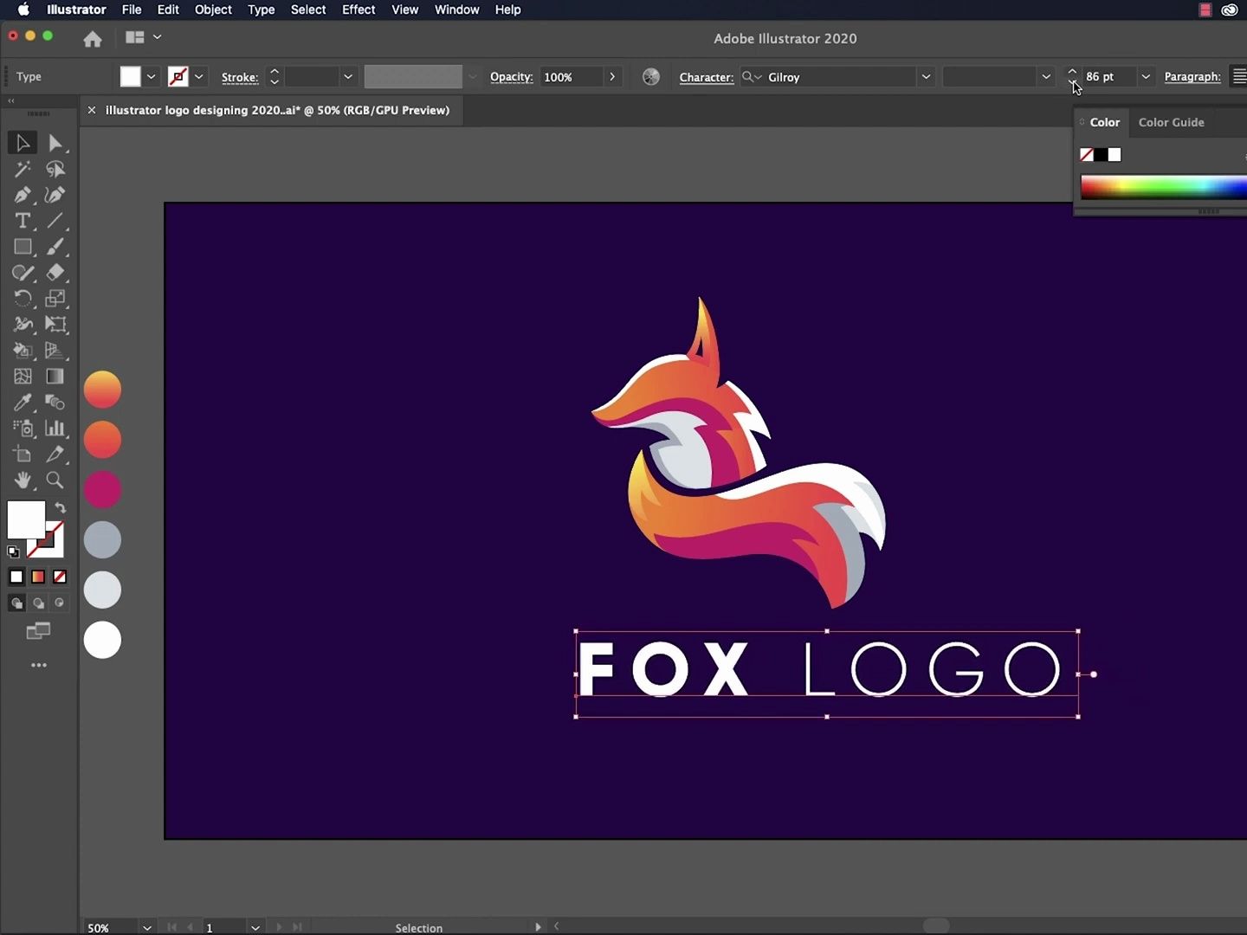1247x935 pixels.
Task: Select the Magic Wand tool
Action: point(23,169)
